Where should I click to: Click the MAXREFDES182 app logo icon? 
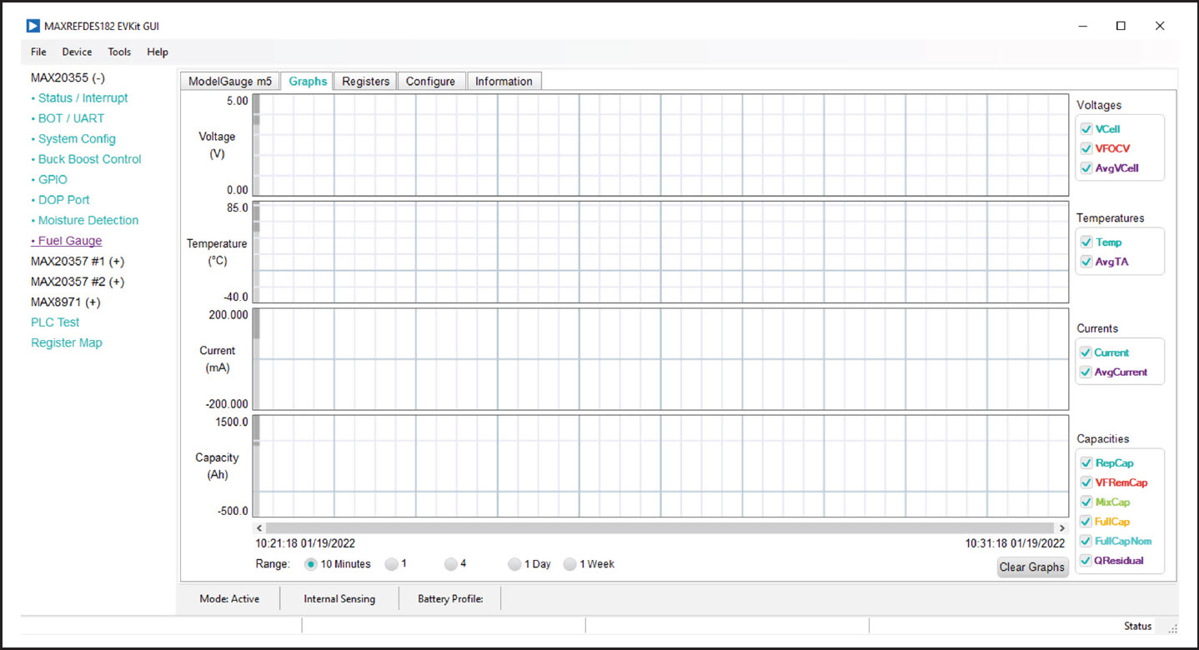point(33,26)
